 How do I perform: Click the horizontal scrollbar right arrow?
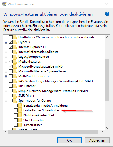[x=103, y=132]
